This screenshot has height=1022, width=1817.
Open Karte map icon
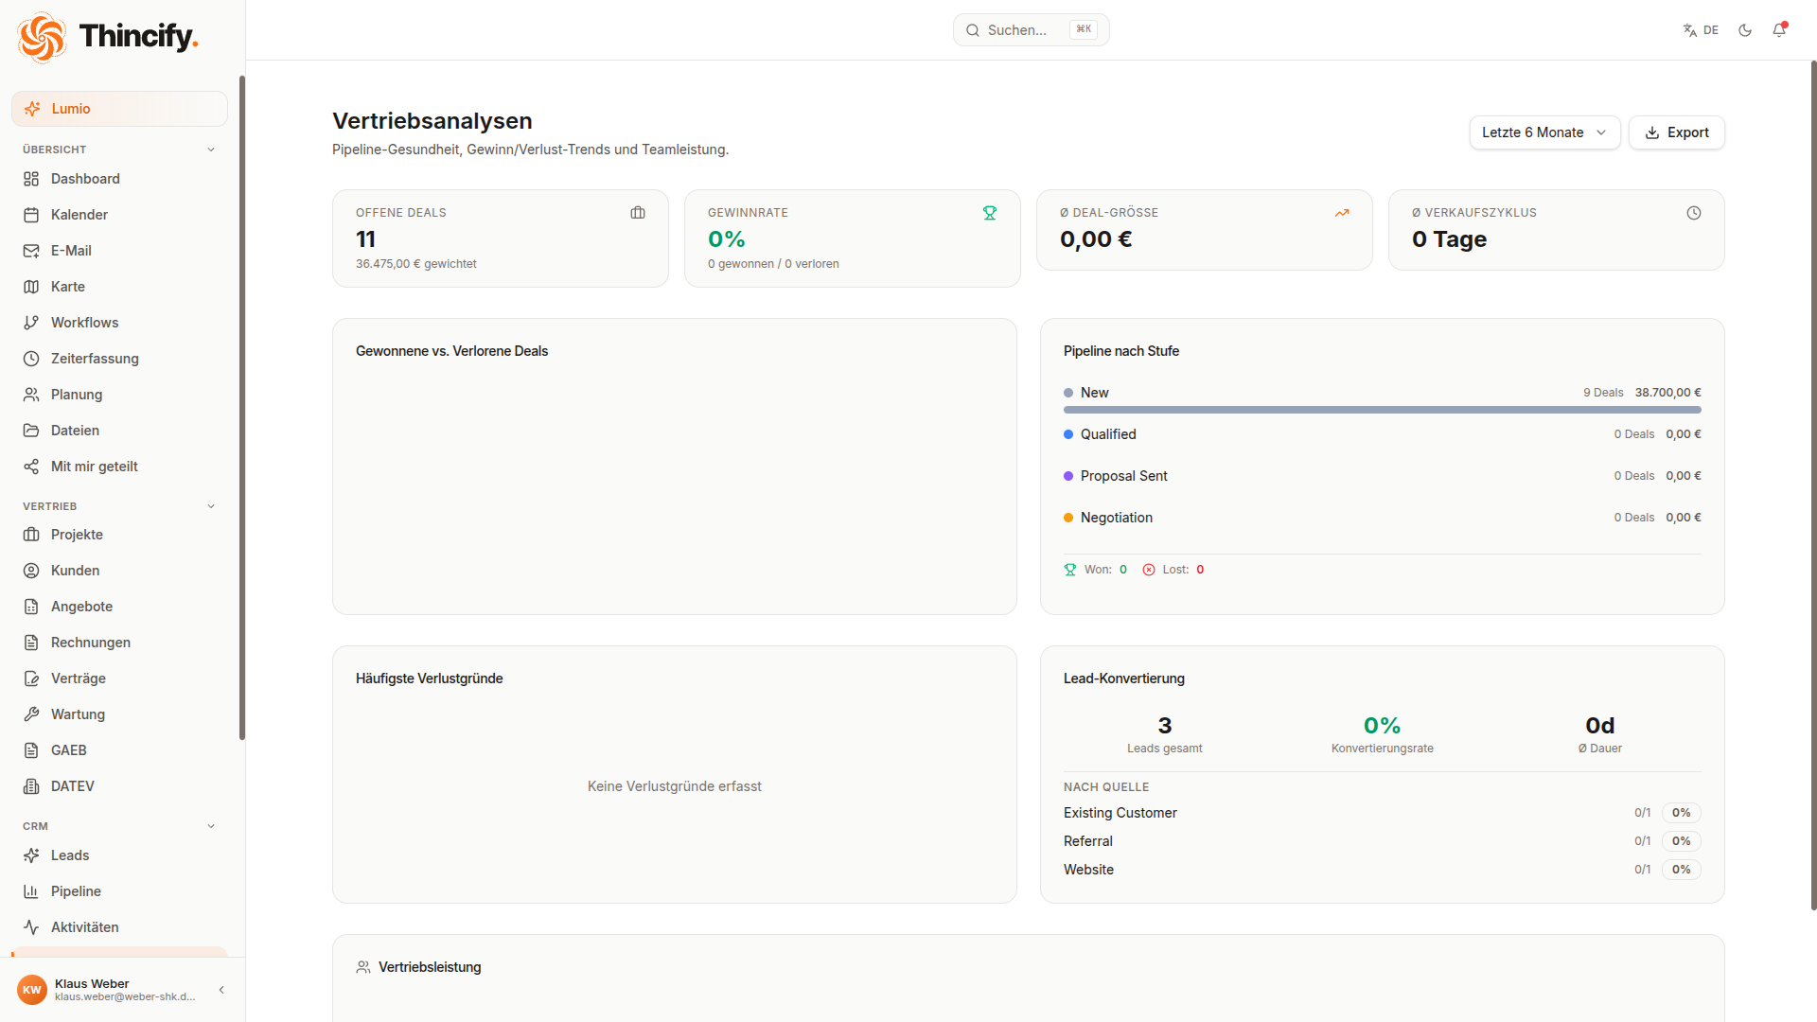pyautogui.click(x=31, y=287)
